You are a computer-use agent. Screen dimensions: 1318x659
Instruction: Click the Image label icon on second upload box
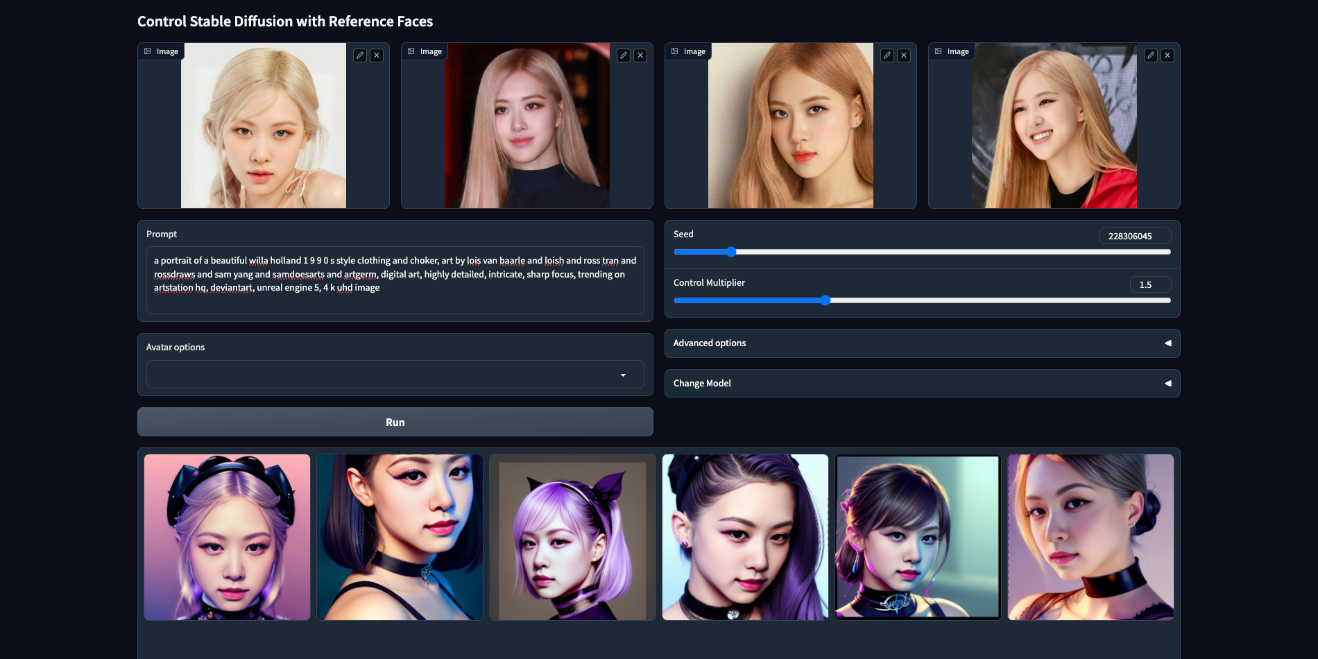click(x=411, y=51)
